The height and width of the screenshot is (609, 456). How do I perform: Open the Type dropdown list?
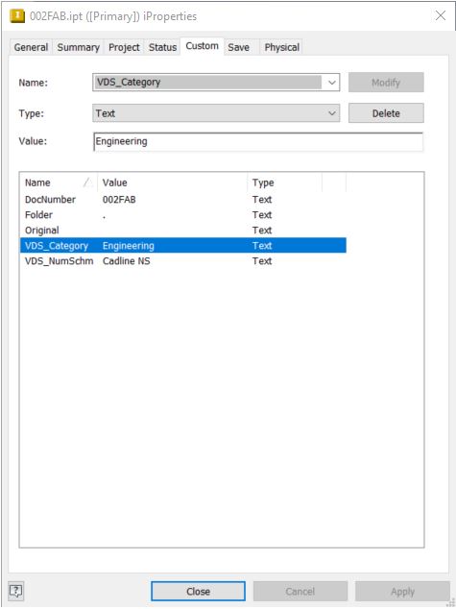click(x=216, y=113)
